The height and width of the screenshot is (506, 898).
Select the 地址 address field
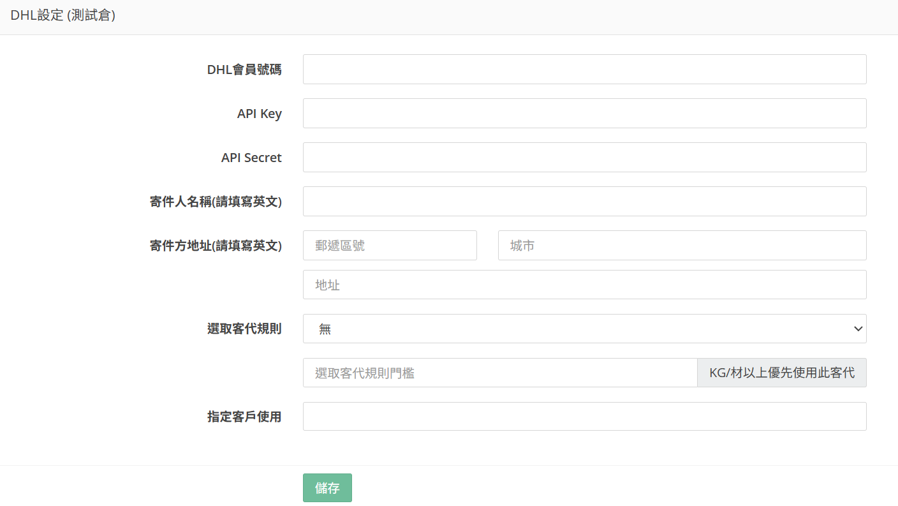tap(584, 285)
